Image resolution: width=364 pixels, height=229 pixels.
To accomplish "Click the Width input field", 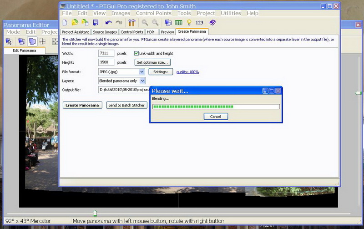I will coord(106,53).
